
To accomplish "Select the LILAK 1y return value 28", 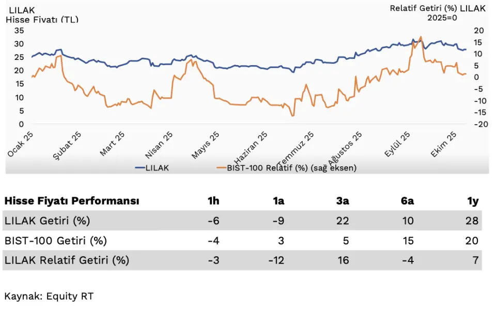I will (x=472, y=221).
